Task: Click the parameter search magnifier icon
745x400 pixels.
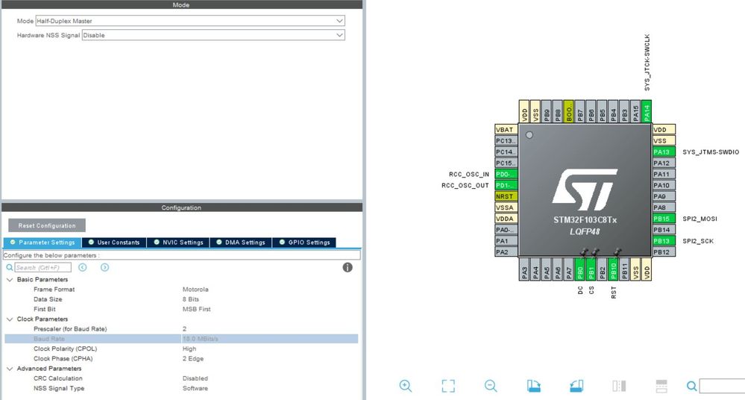Action: coord(9,267)
